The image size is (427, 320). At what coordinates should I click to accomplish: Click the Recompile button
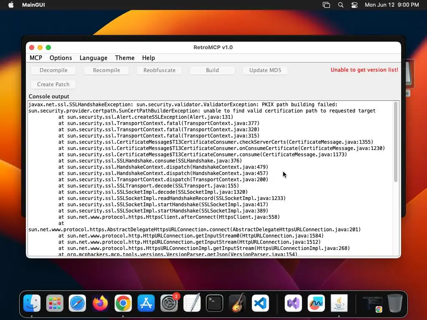coord(106,70)
